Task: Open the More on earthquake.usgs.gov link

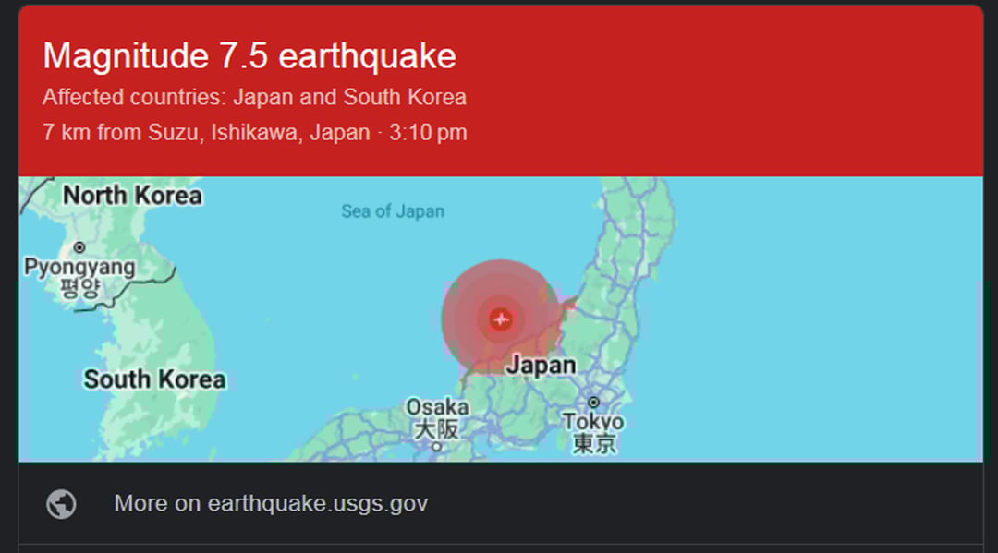Action: (271, 503)
